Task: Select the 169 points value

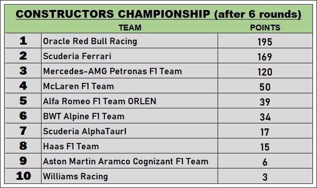Action: (x=265, y=57)
